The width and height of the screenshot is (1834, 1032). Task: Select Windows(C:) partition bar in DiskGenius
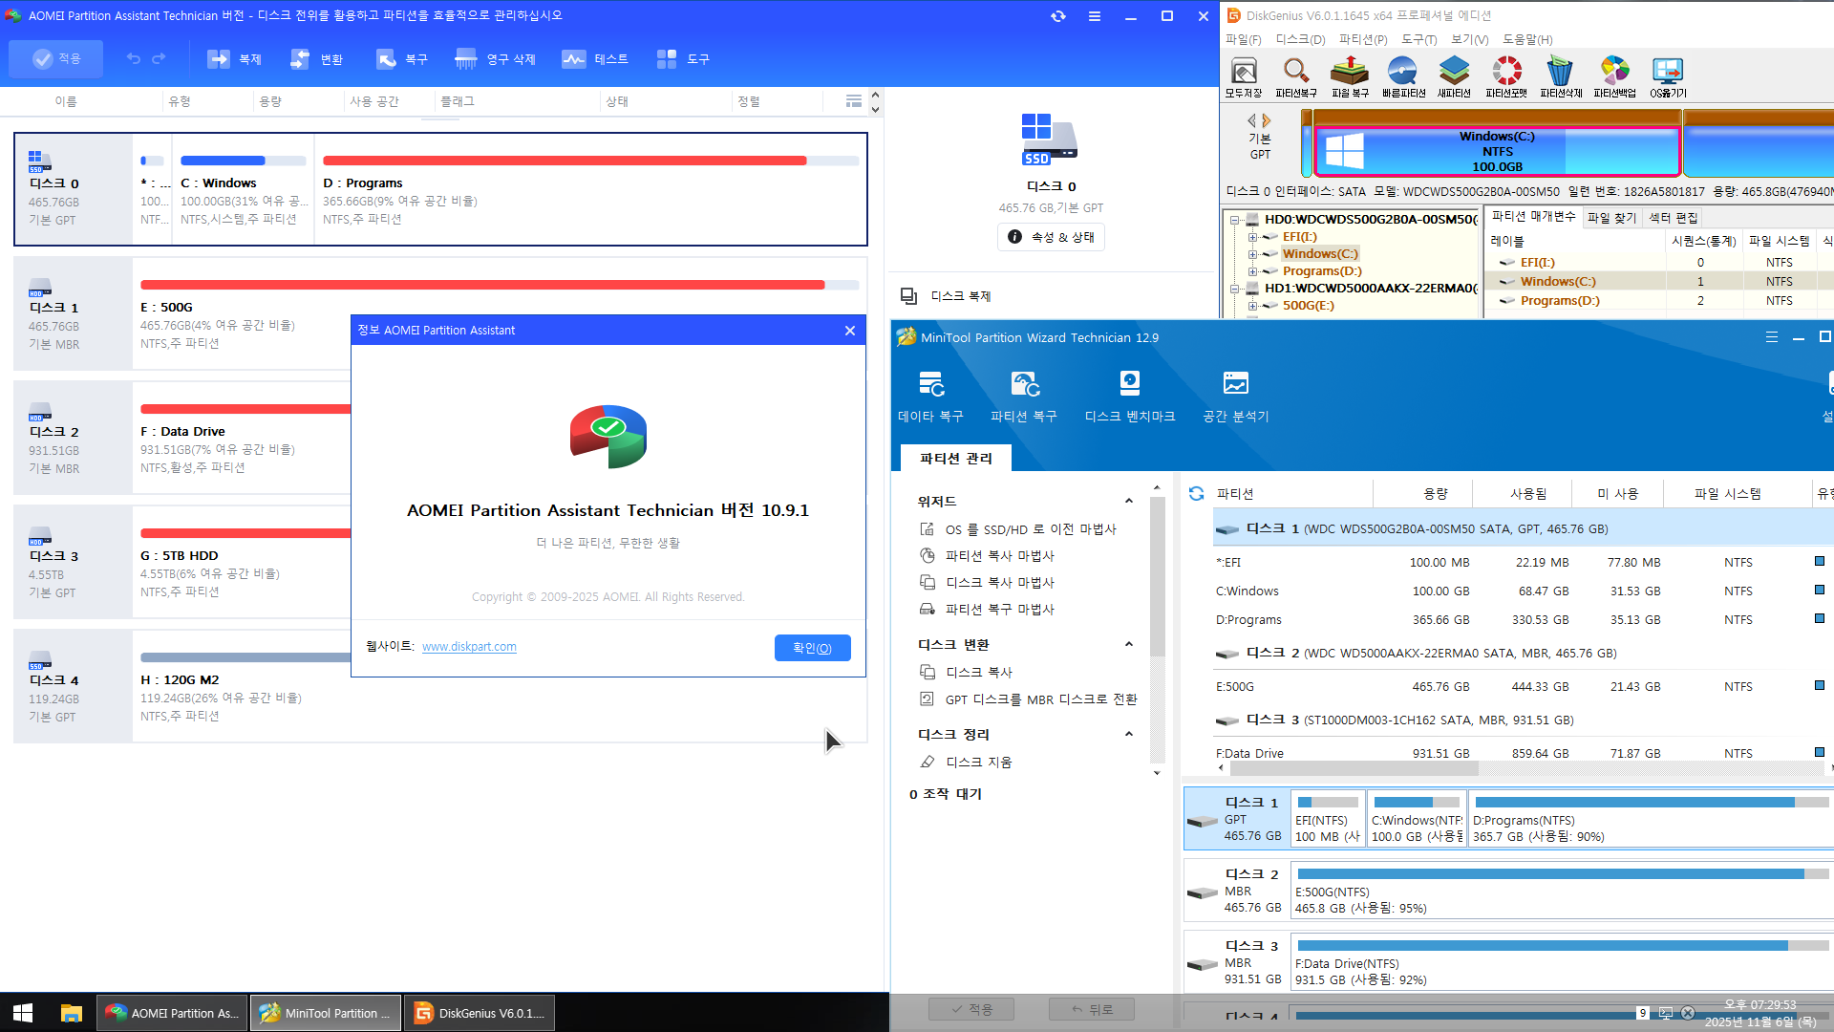click(x=1497, y=151)
